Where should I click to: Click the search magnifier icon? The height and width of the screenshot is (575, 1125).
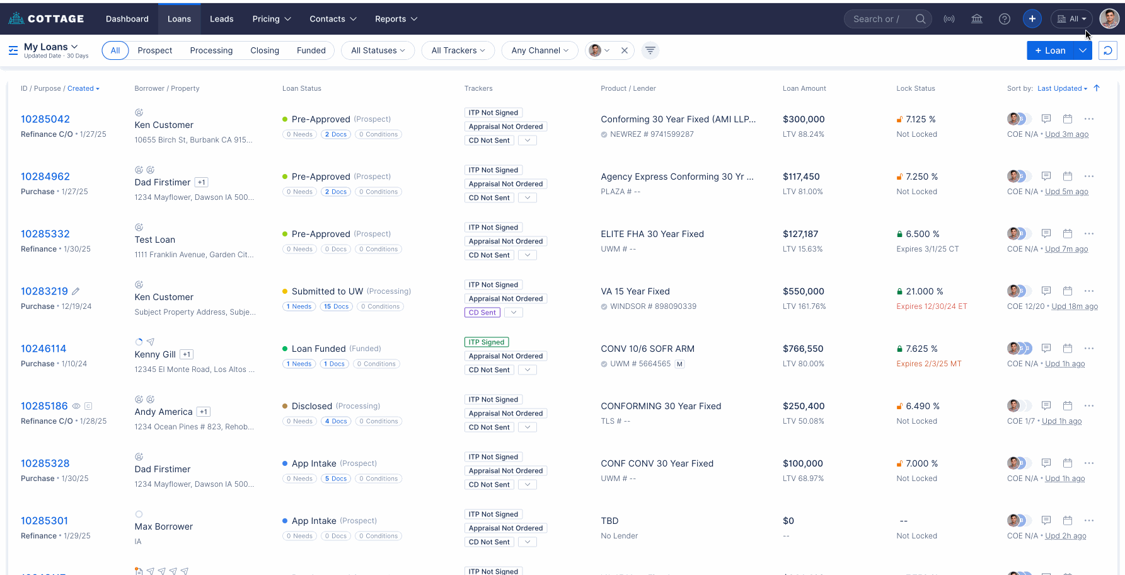click(921, 19)
